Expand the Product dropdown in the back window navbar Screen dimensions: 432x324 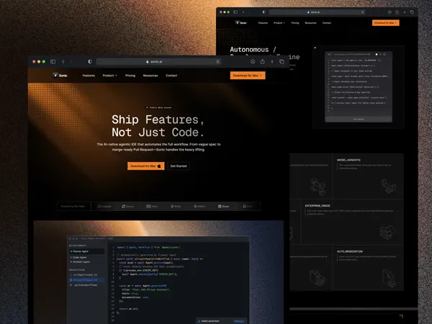point(279,23)
